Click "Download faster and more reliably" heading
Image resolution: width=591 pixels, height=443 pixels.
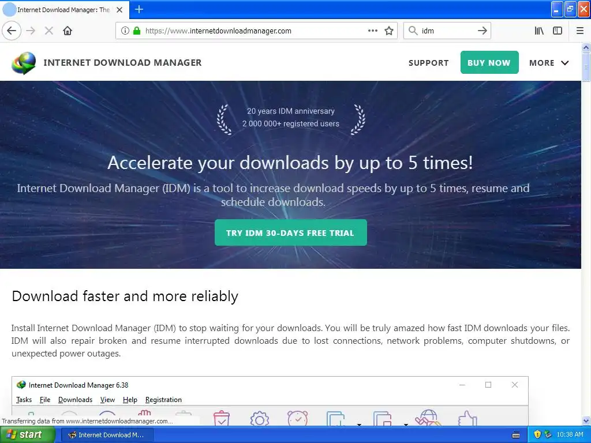[x=125, y=296]
